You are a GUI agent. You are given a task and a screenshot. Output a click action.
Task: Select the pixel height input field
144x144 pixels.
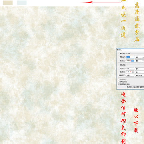(130, 60)
